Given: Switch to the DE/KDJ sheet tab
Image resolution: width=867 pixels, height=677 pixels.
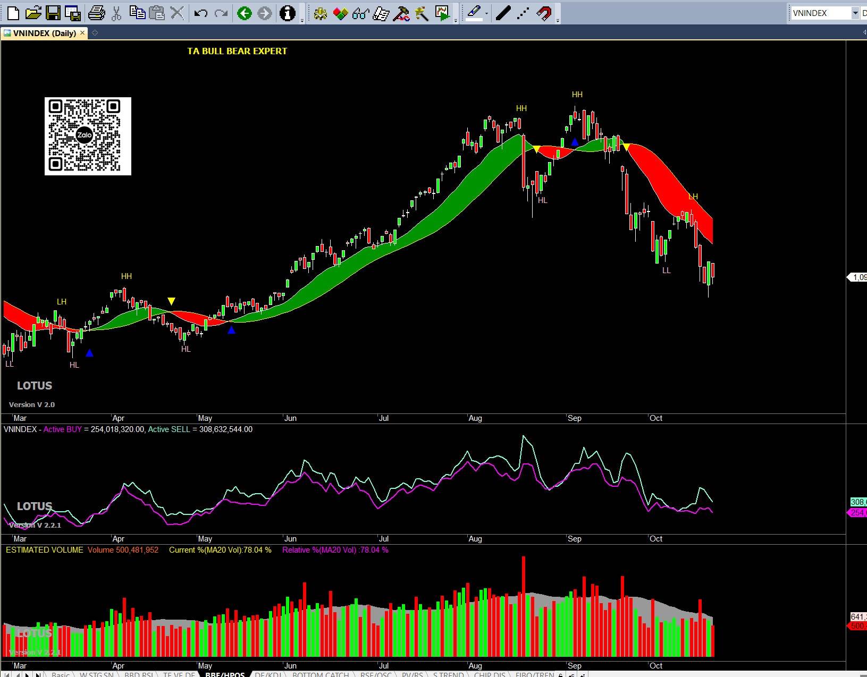Looking at the screenshot, I should click(268, 674).
